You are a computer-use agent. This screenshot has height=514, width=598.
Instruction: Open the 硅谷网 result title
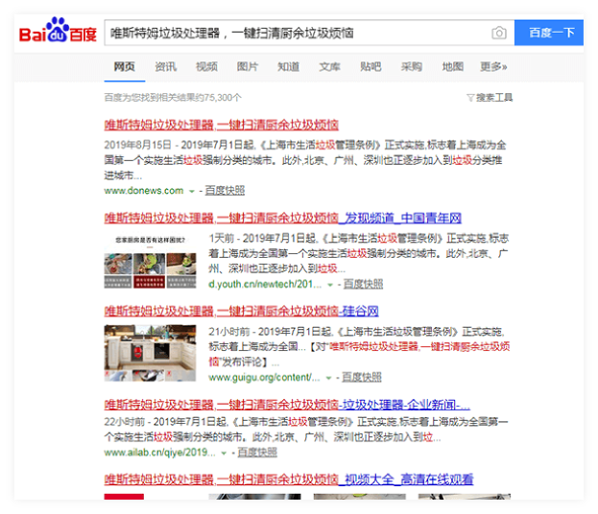[x=241, y=312]
